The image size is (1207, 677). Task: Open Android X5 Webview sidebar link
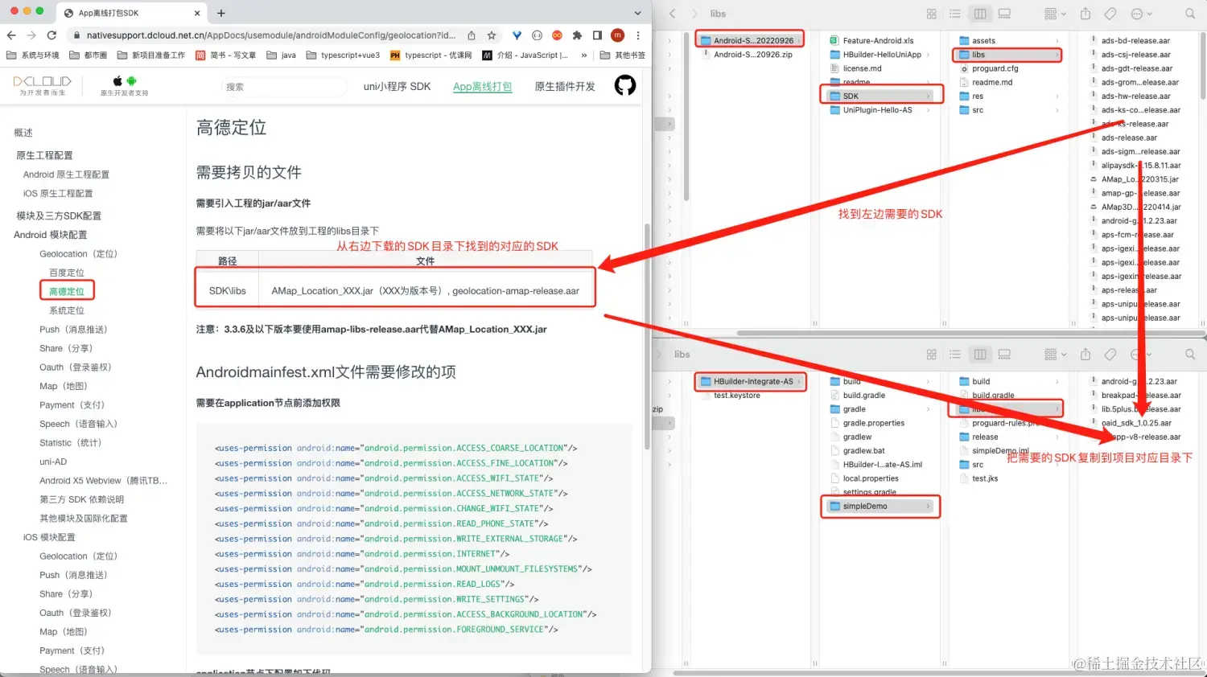point(104,481)
